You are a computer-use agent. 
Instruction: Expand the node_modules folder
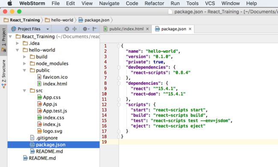(24, 63)
